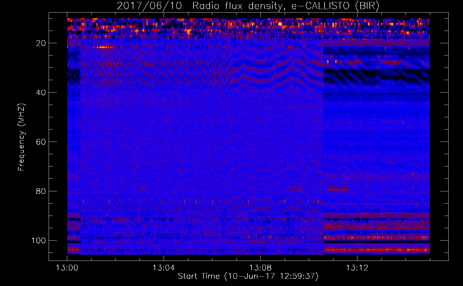Click the '100' frequency tick label
Screen dimensions: 463x286
39,241
